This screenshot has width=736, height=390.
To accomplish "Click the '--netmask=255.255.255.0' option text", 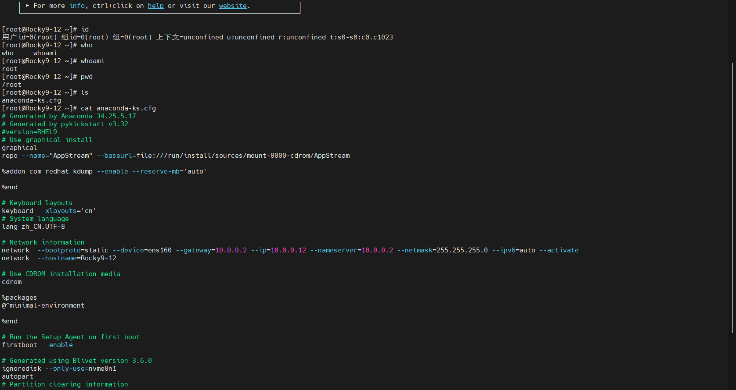I will pos(442,250).
